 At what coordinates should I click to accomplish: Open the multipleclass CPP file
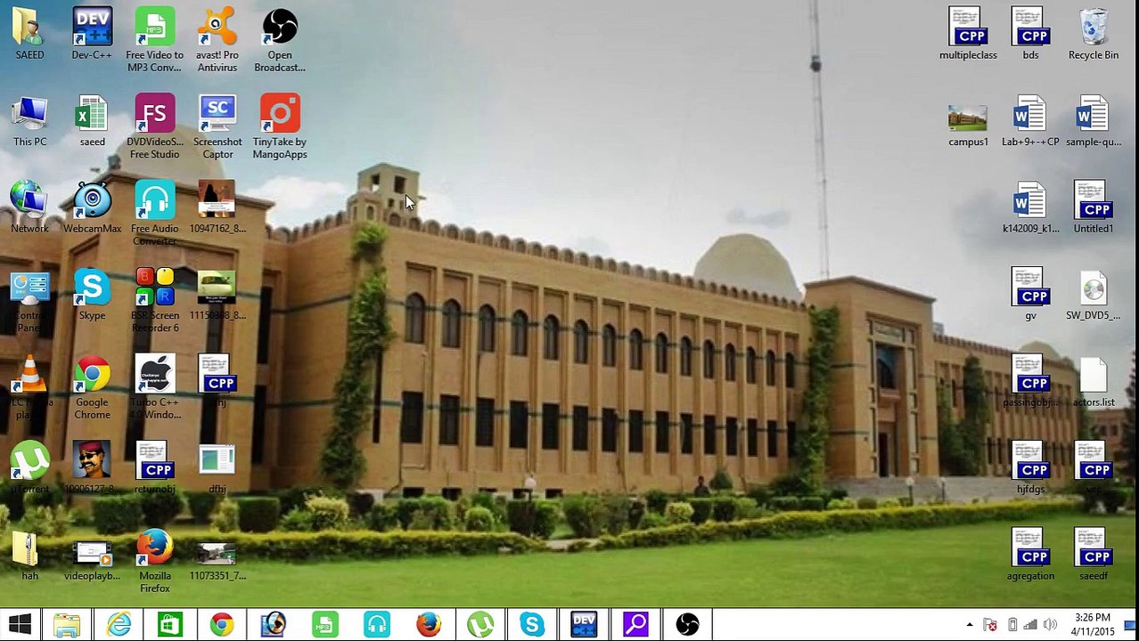point(968,34)
